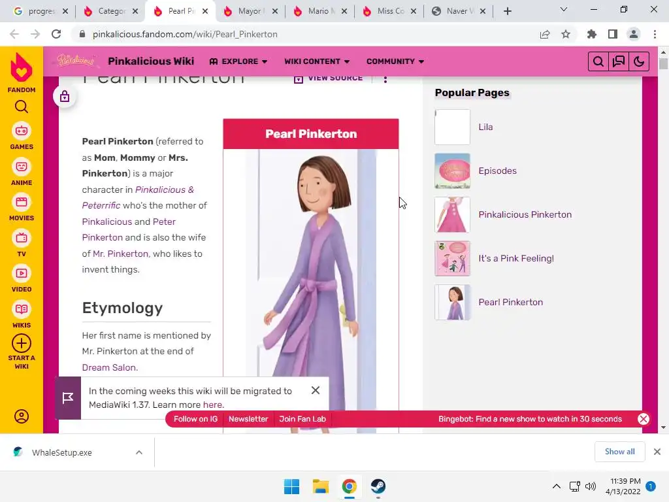Image resolution: width=669 pixels, height=502 pixels.
Task: Open the user profile icon in the sidebar
Action: 22,416
